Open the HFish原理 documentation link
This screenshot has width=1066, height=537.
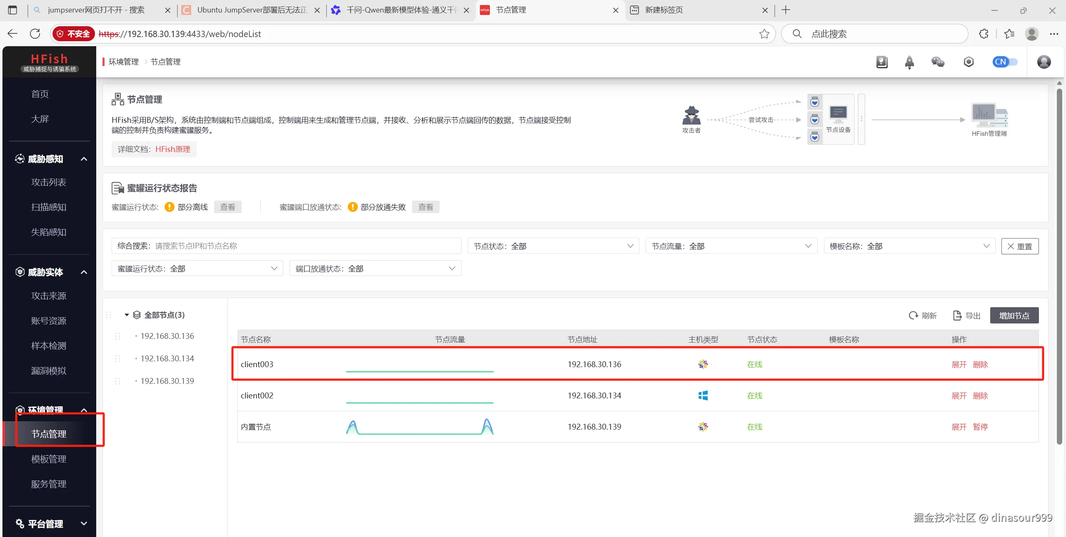[x=172, y=149]
